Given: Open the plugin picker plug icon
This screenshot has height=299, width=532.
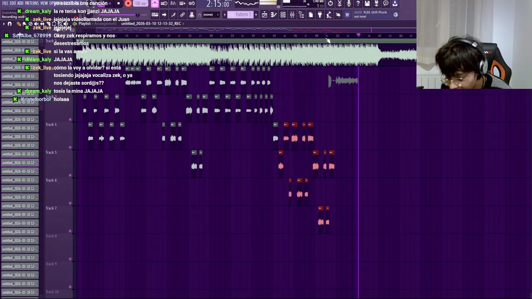Looking at the screenshot, I should pyautogui.click(x=320, y=15).
